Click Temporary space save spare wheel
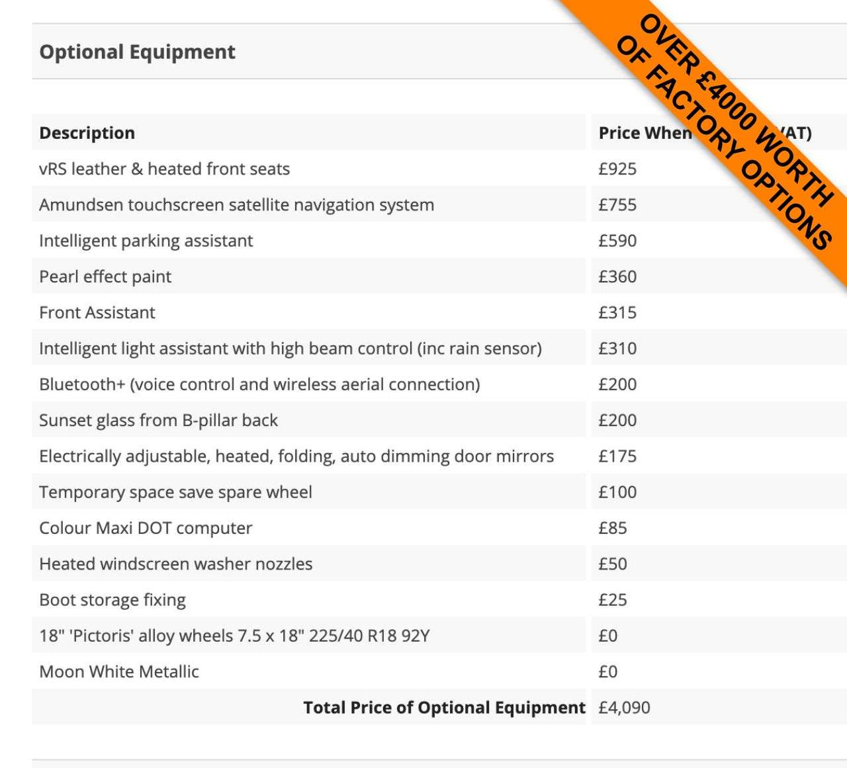 point(175,492)
